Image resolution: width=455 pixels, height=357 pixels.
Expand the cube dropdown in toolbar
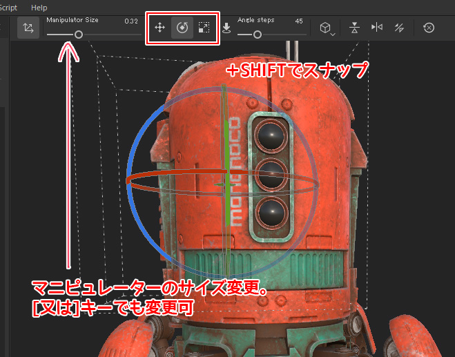327,28
